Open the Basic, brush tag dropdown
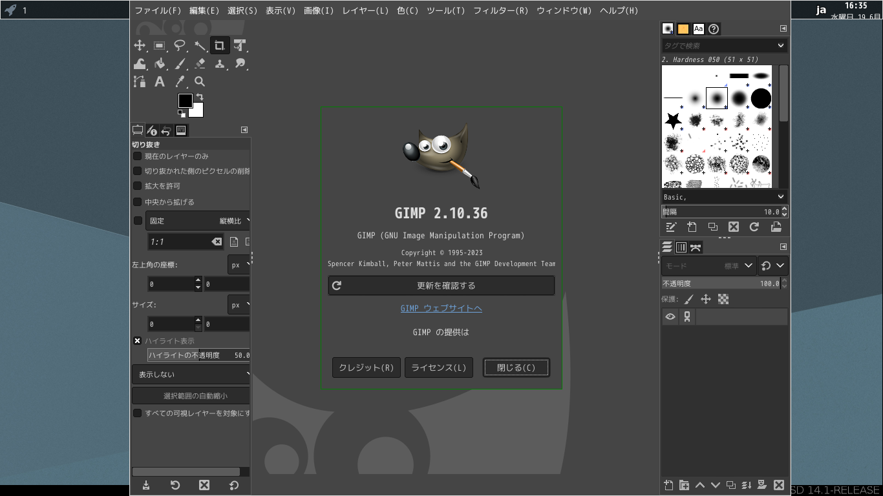Screen dimensions: 883x496 780,197
